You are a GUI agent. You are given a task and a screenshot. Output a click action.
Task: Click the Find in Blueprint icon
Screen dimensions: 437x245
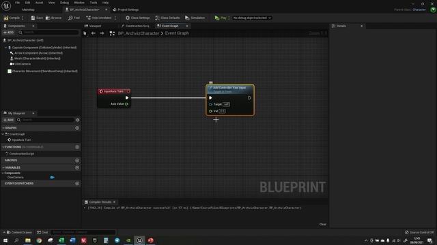coord(70,18)
